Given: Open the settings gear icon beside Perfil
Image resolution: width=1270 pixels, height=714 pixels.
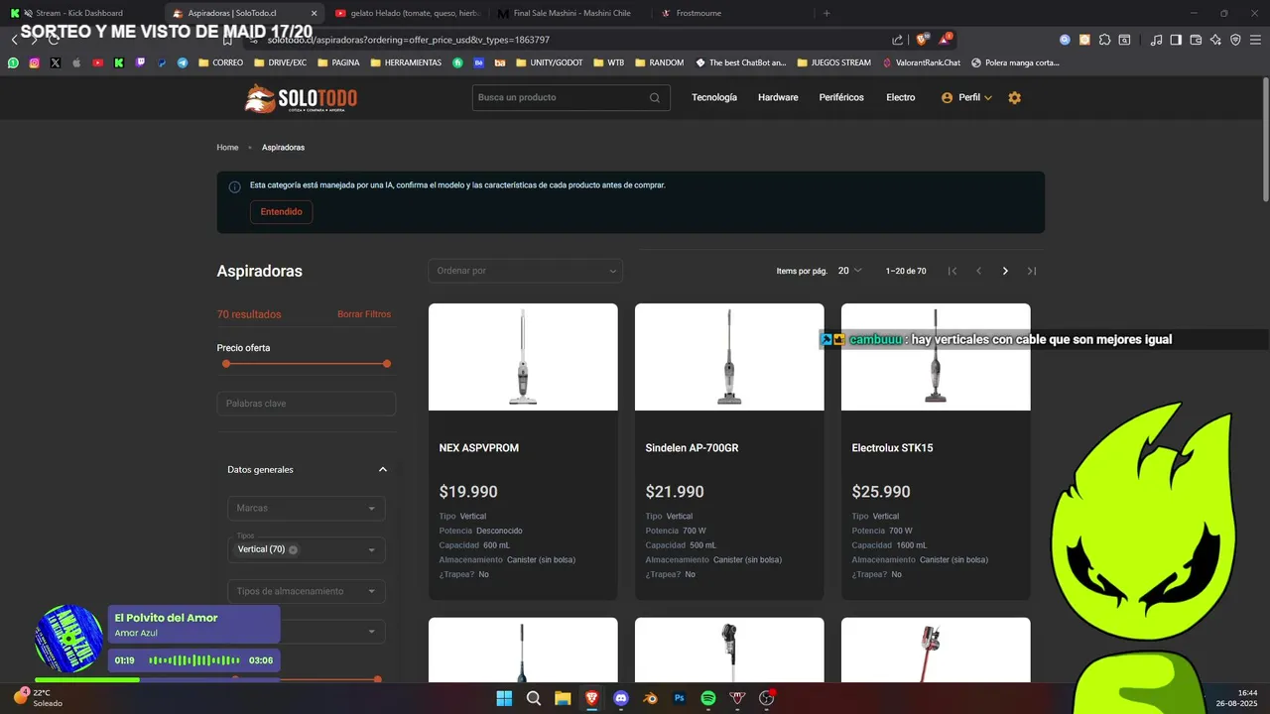Looking at the screenshot, I should (x=1014, y=97).
